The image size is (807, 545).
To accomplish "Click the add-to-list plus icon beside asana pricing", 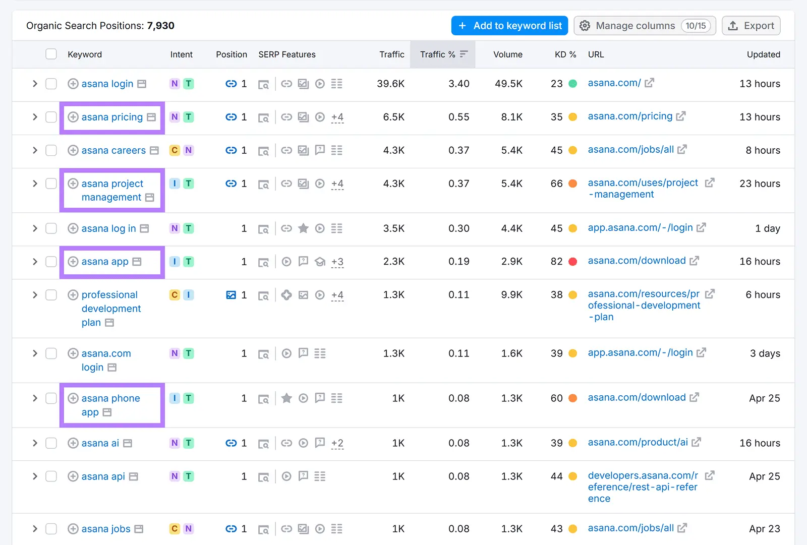I will (73, 117).
